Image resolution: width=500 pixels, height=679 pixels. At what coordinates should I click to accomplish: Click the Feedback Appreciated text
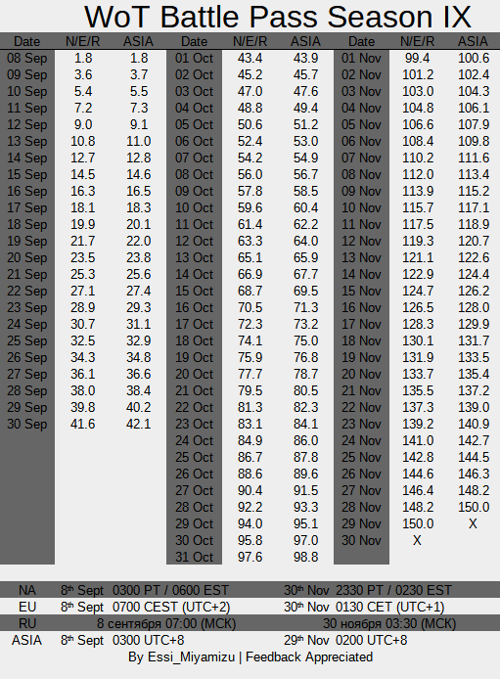pyautogui.click(x=309, y=657)
